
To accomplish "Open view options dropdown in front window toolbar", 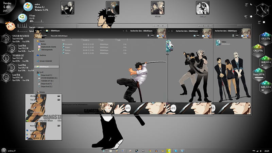I will pyautogui.click(x=152, y=36).
